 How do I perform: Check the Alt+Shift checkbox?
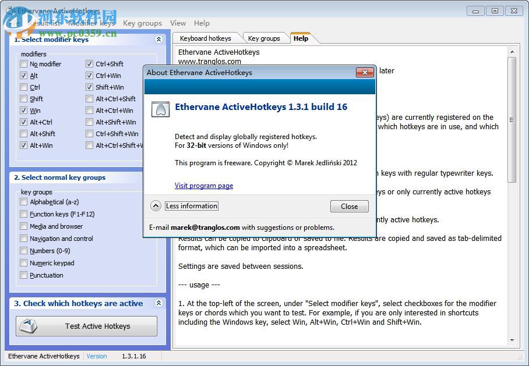tap(24, 133)
